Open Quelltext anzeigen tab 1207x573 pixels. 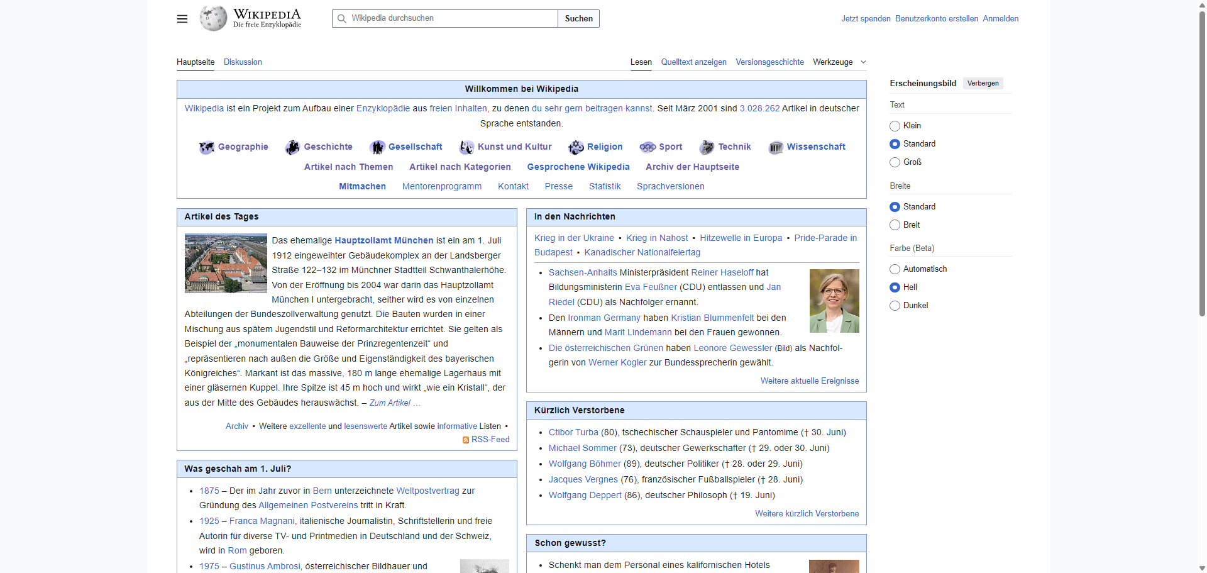693,62
